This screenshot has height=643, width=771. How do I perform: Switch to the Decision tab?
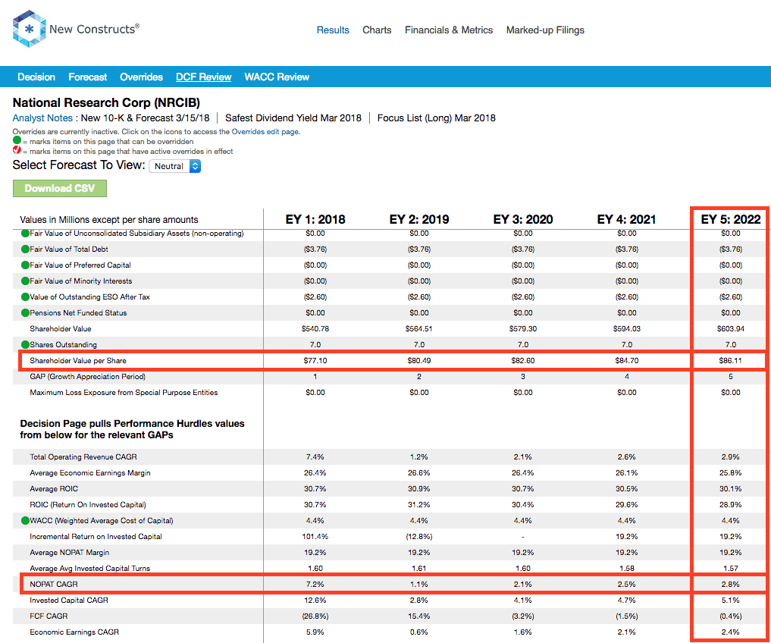(36, 77)
